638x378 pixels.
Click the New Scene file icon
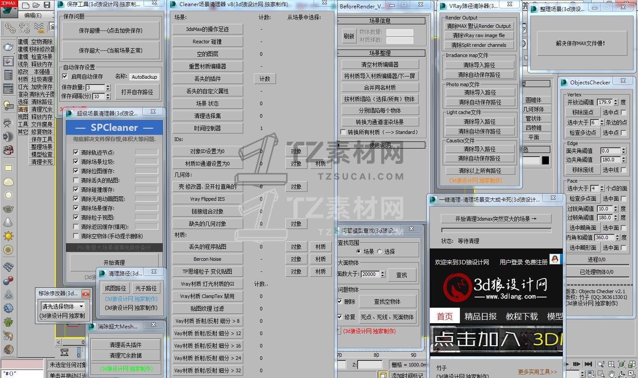[26, 5]
